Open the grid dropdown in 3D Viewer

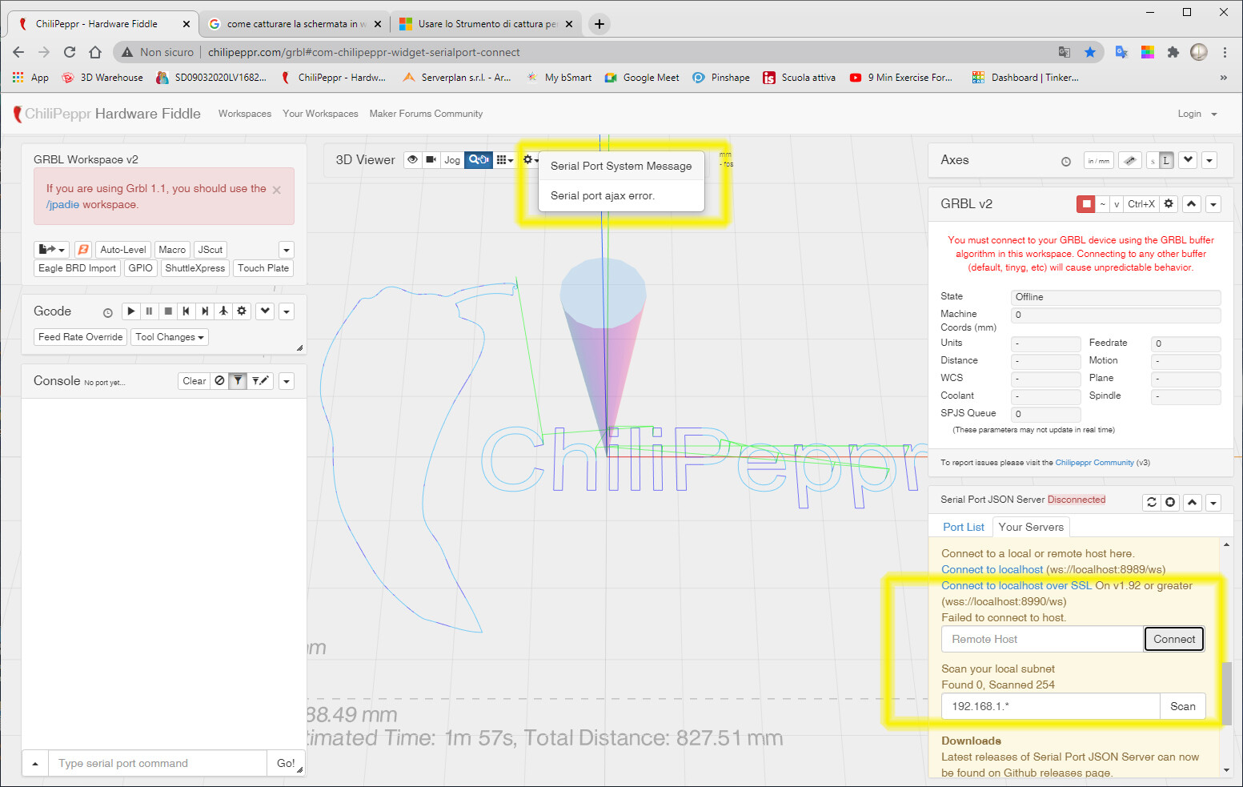tap(504, 159)
